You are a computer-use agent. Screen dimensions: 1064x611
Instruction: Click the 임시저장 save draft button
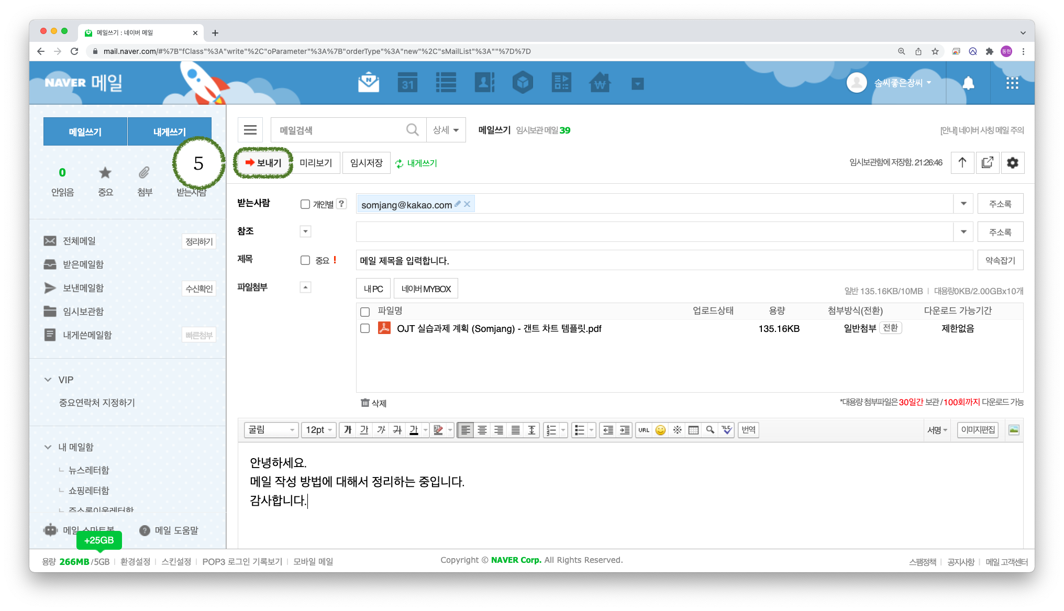pos(366,163)
